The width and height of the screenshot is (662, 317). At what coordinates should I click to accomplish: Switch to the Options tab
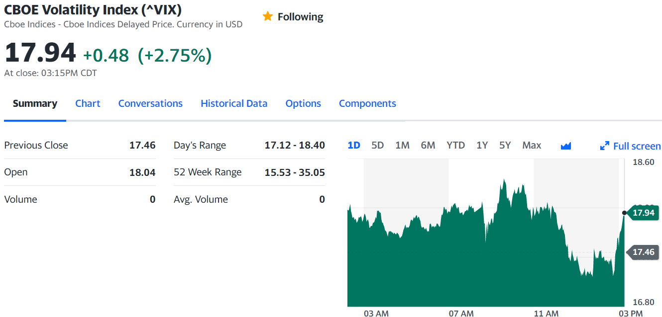(x=303, y=103)
